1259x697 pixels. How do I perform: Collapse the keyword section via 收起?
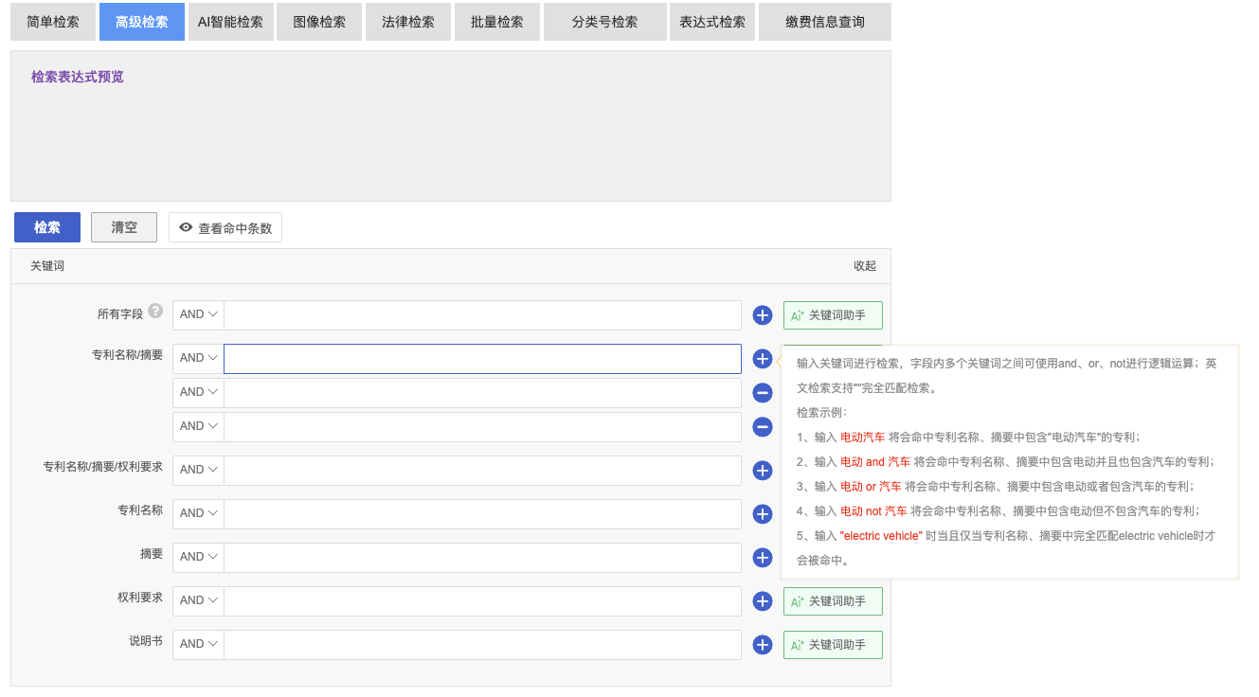[x=865, y=266]
